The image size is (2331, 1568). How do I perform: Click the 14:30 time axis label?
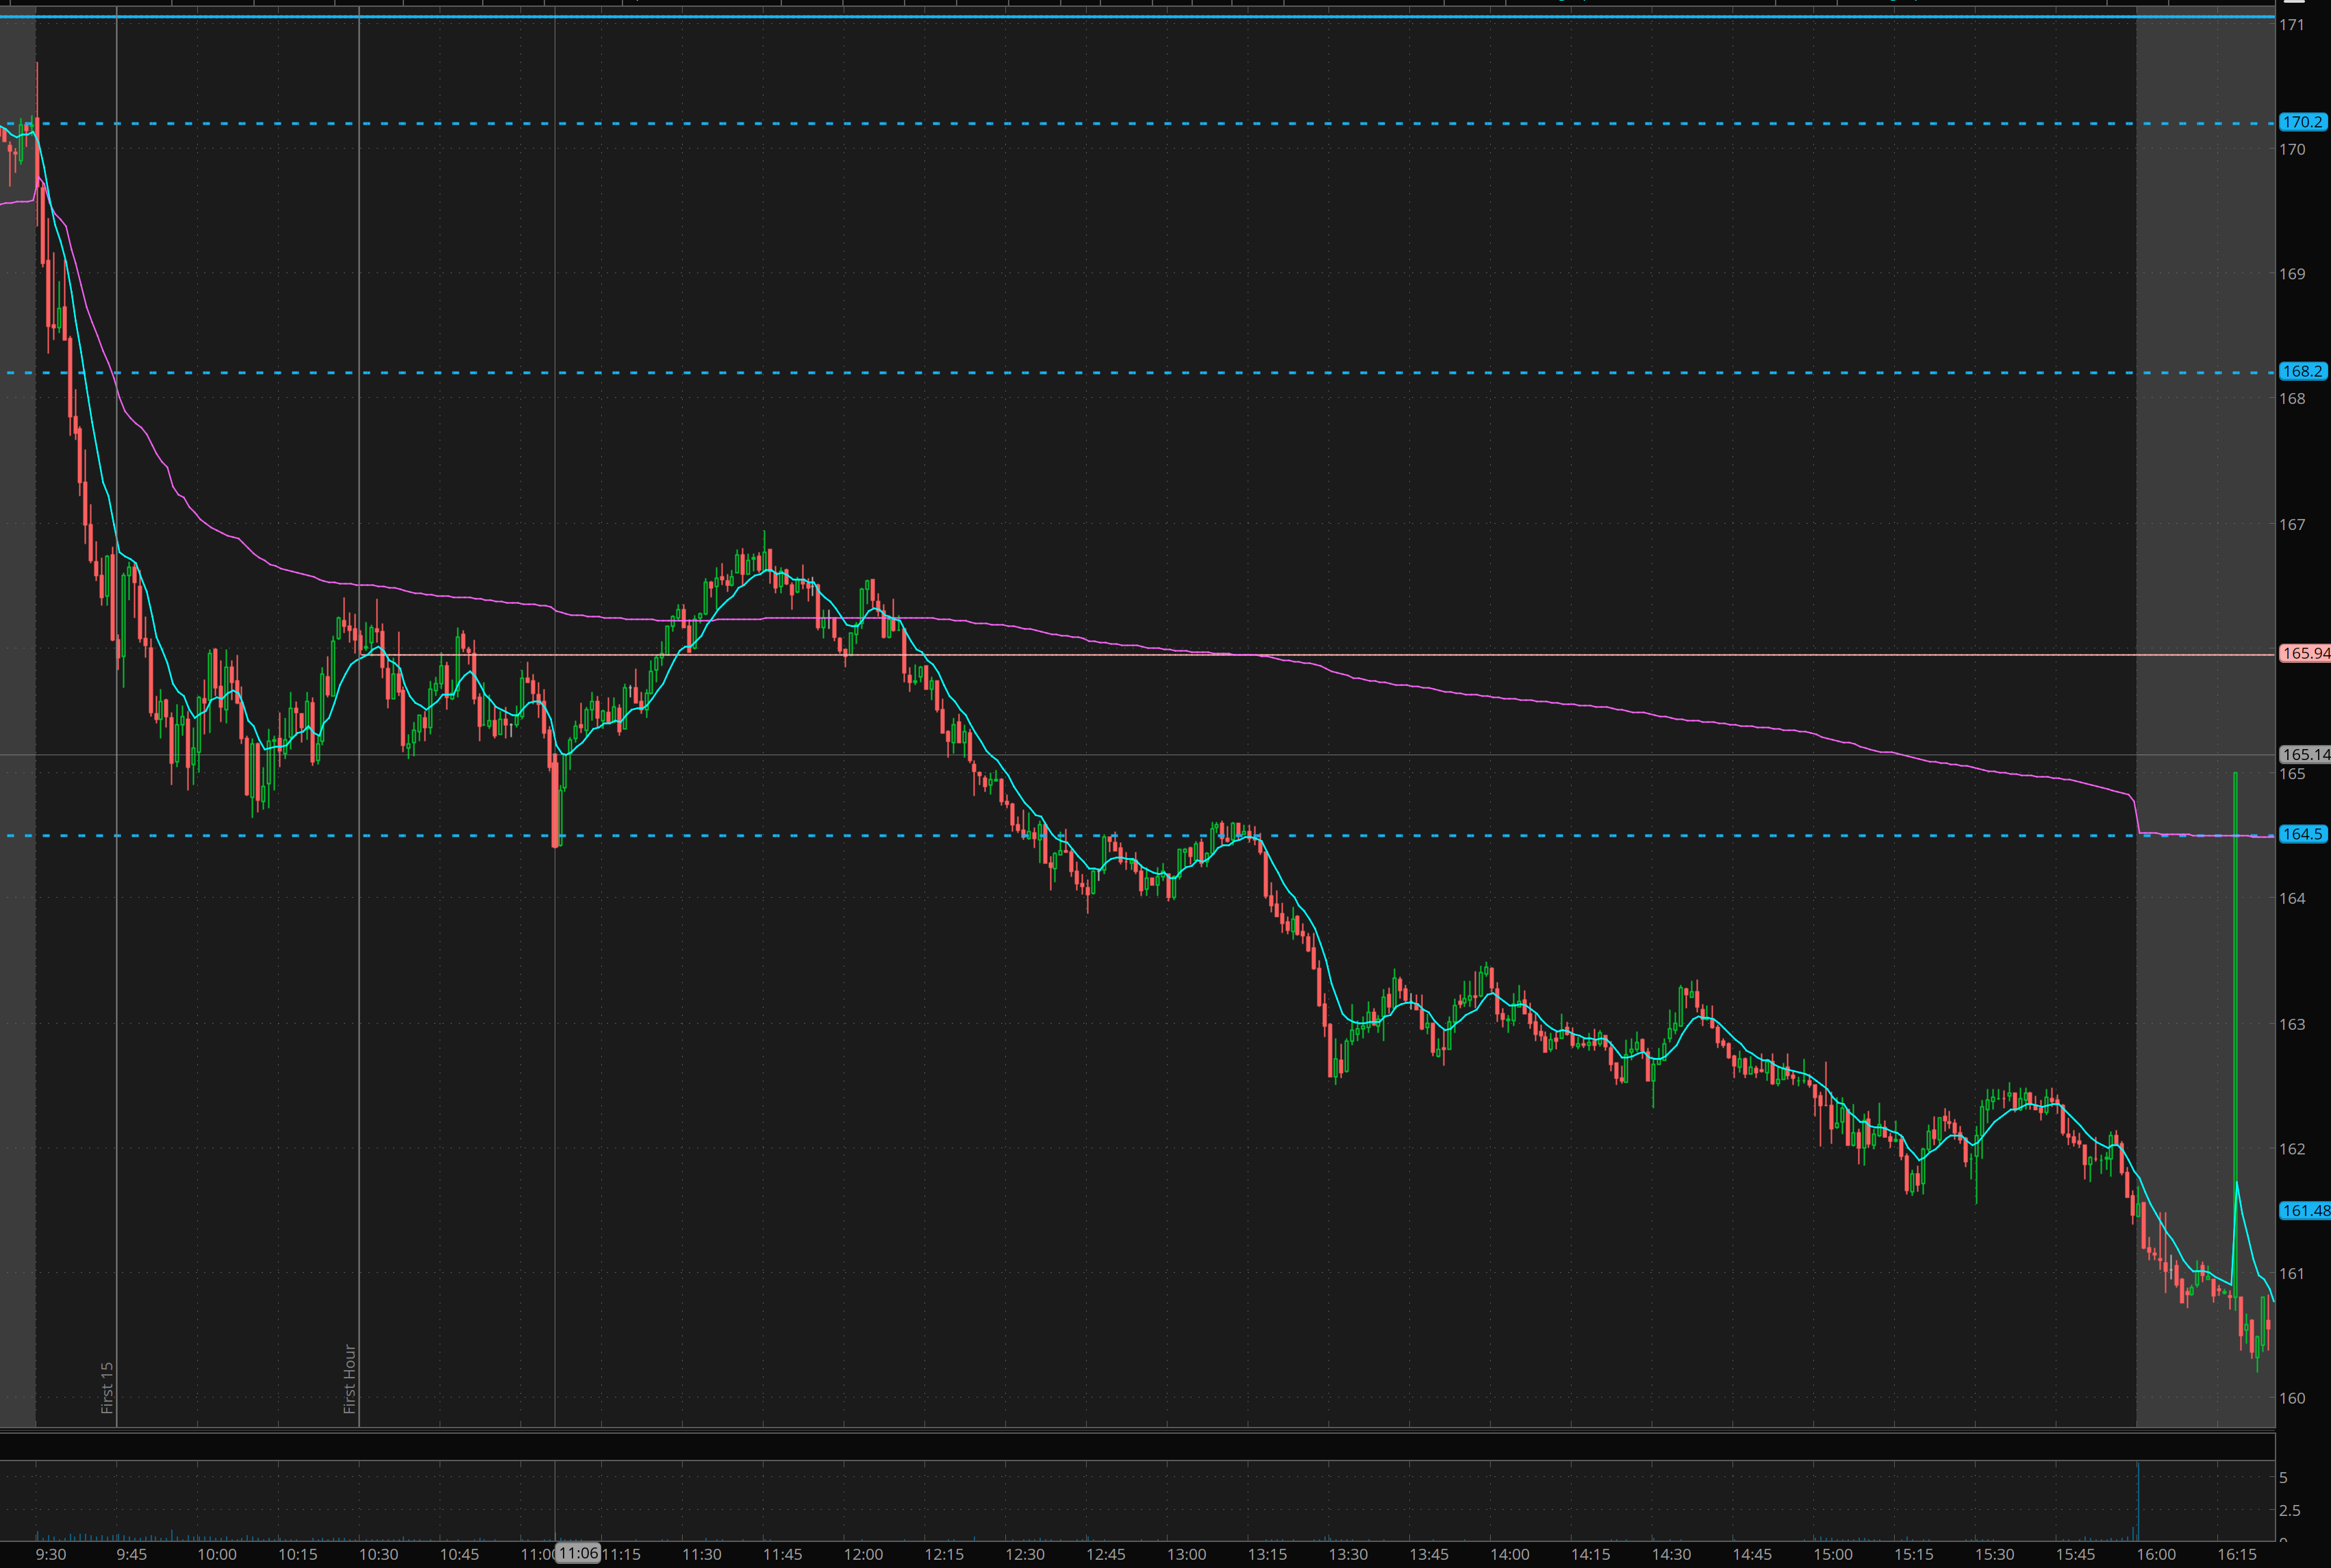pos(1671,1554)
